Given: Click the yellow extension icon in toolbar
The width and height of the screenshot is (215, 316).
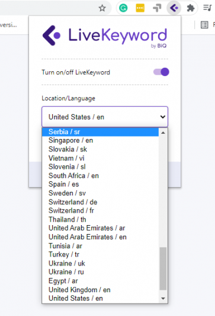Looking at the screenshot, I should tap(140, 8).
